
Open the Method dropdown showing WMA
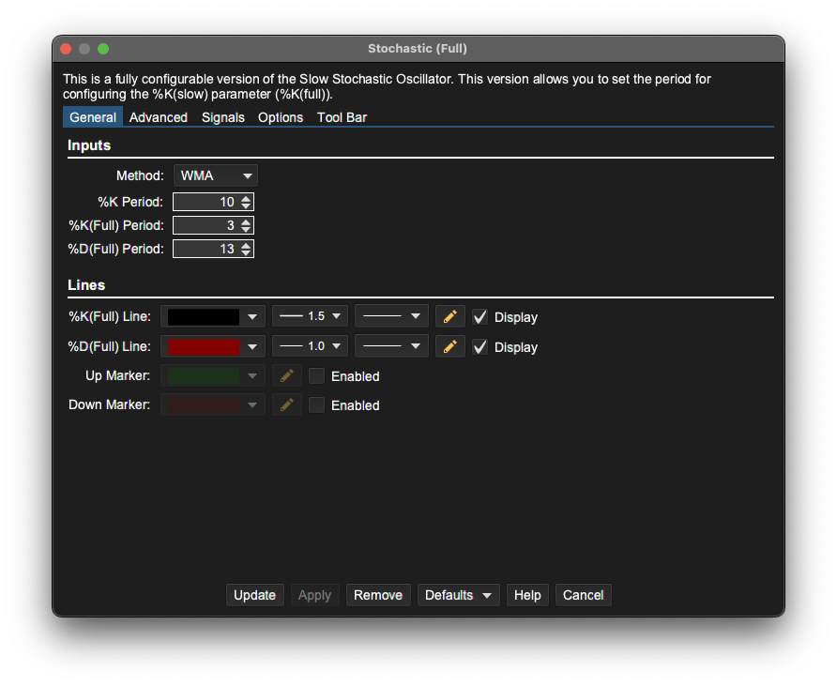click(216, 175)
